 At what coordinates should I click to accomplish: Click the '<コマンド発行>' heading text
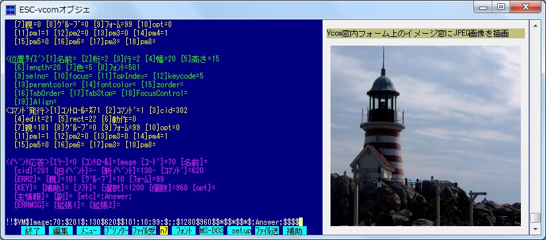pyautogui.click(x=28, y=110)
